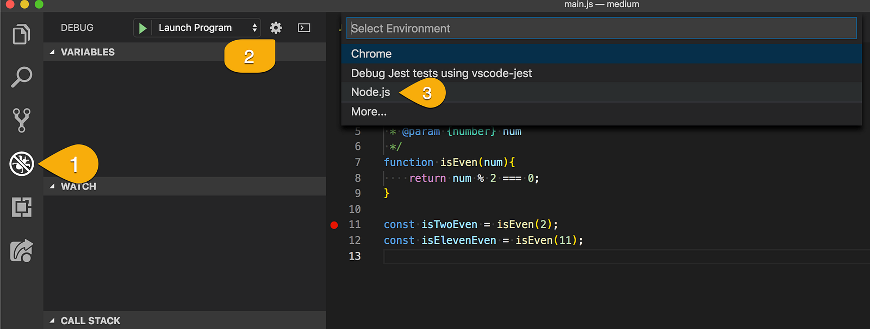The width and height of the screenshot is (870, 329).
Task: Open the Extensions view
Action: [21, 207]
